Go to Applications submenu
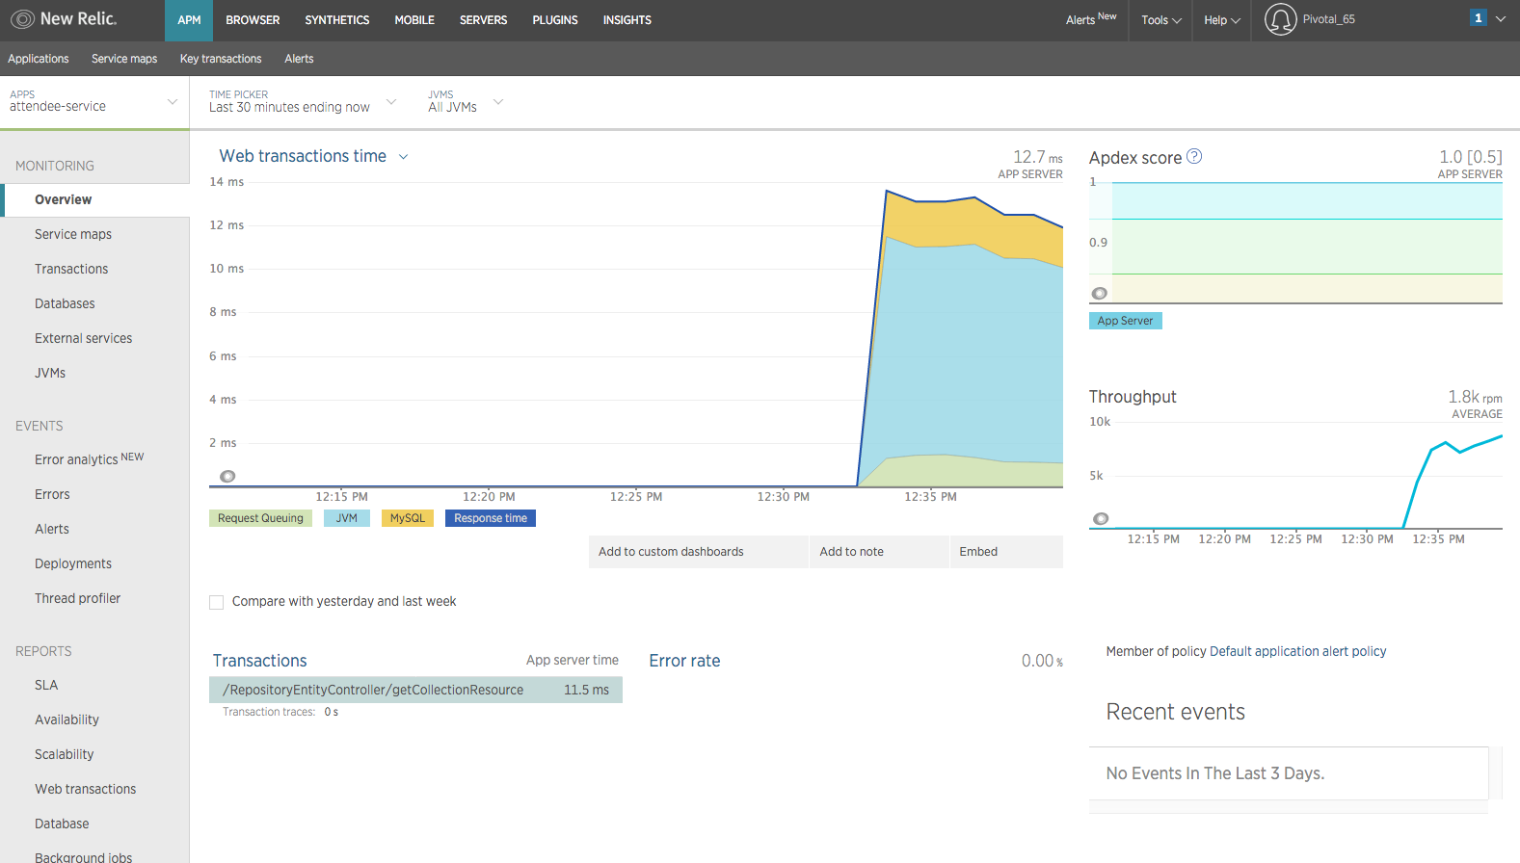The height and width of the screenshot is (863, 1520). pos(39,59)
